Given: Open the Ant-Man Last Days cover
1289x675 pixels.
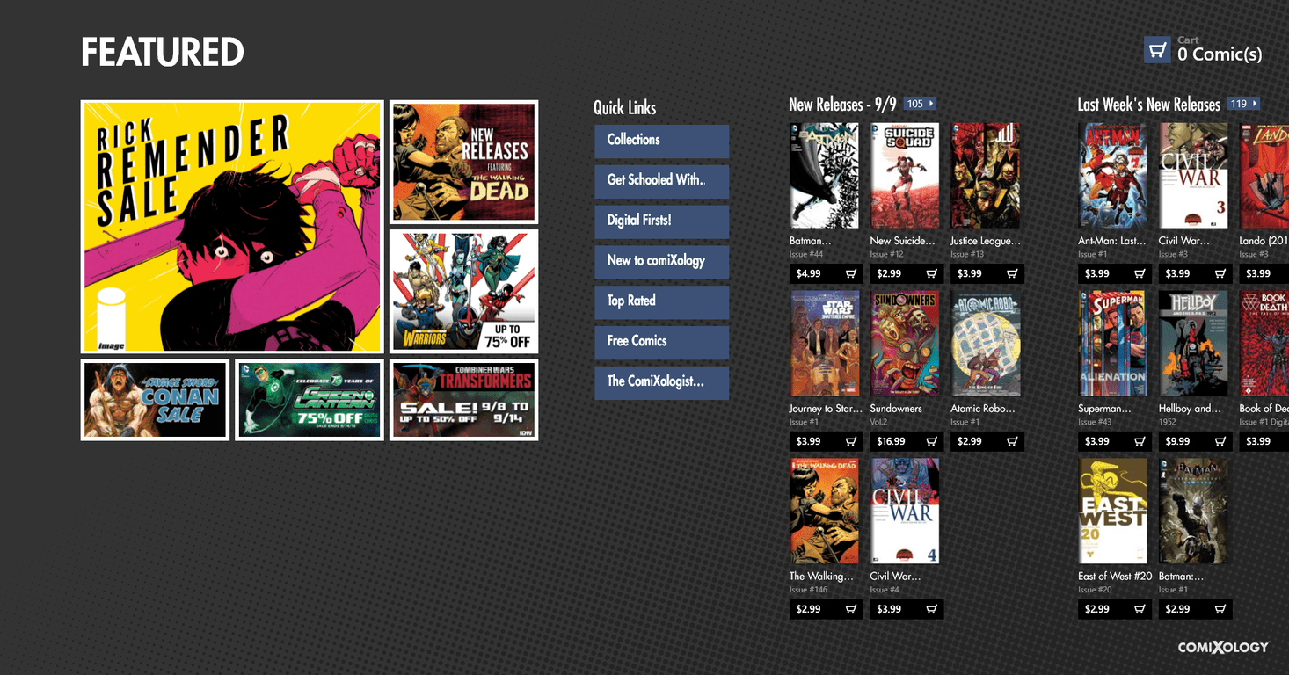Looking at the screenshot, I should tap(1113, 176).
